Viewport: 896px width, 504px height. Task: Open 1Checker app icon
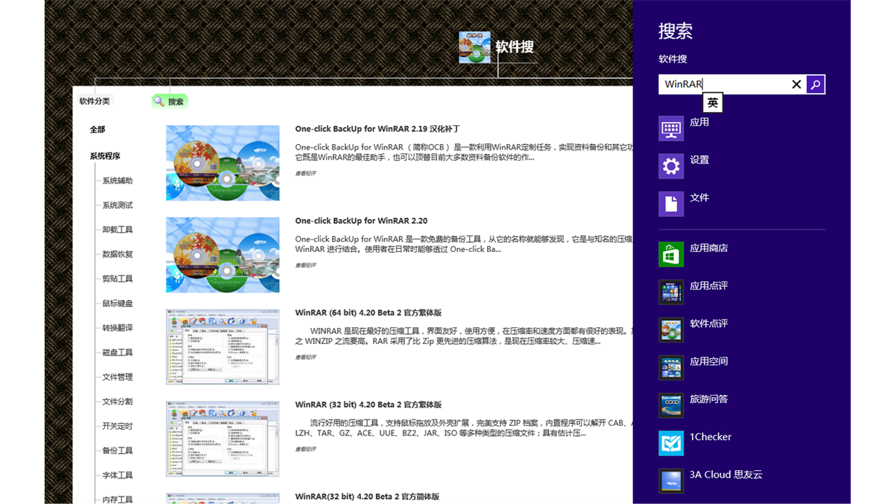click(671, 443)
